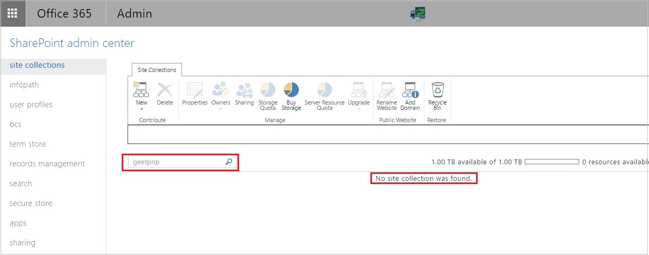Open the Recycle Bin
The image size is (649, 255).
point(438,96)
